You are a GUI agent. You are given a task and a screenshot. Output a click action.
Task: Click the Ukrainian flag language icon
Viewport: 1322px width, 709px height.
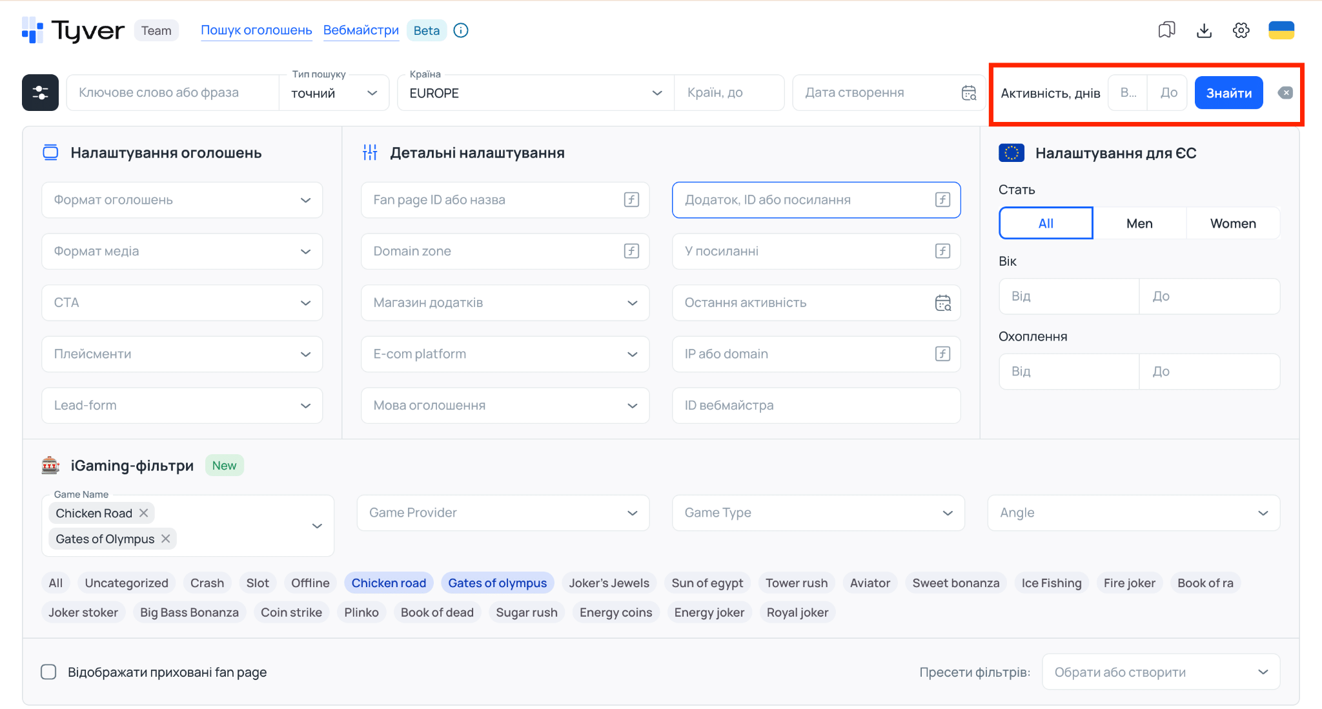tap(1281, 30)
